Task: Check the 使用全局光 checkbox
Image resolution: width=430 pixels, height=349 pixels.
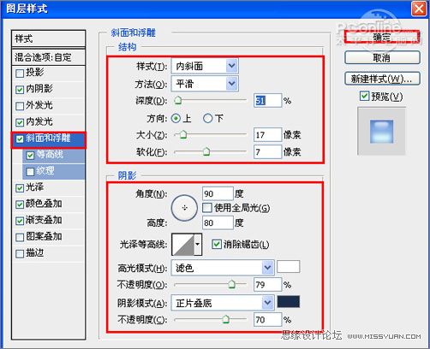Action: (207, 208)
